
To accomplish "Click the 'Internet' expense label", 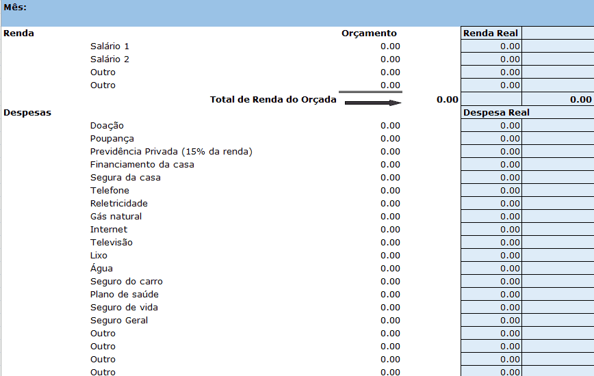I will [x=108, y=229].
